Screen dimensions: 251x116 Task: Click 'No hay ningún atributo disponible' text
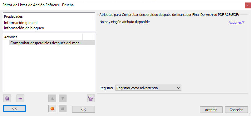tap(125, 22)
